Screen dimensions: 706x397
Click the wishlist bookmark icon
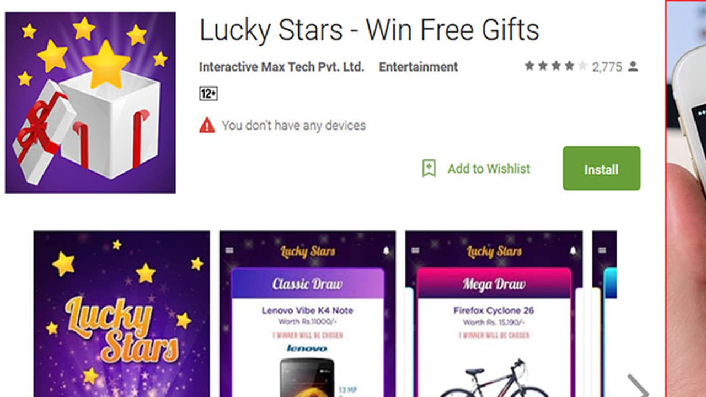point(429,169)
